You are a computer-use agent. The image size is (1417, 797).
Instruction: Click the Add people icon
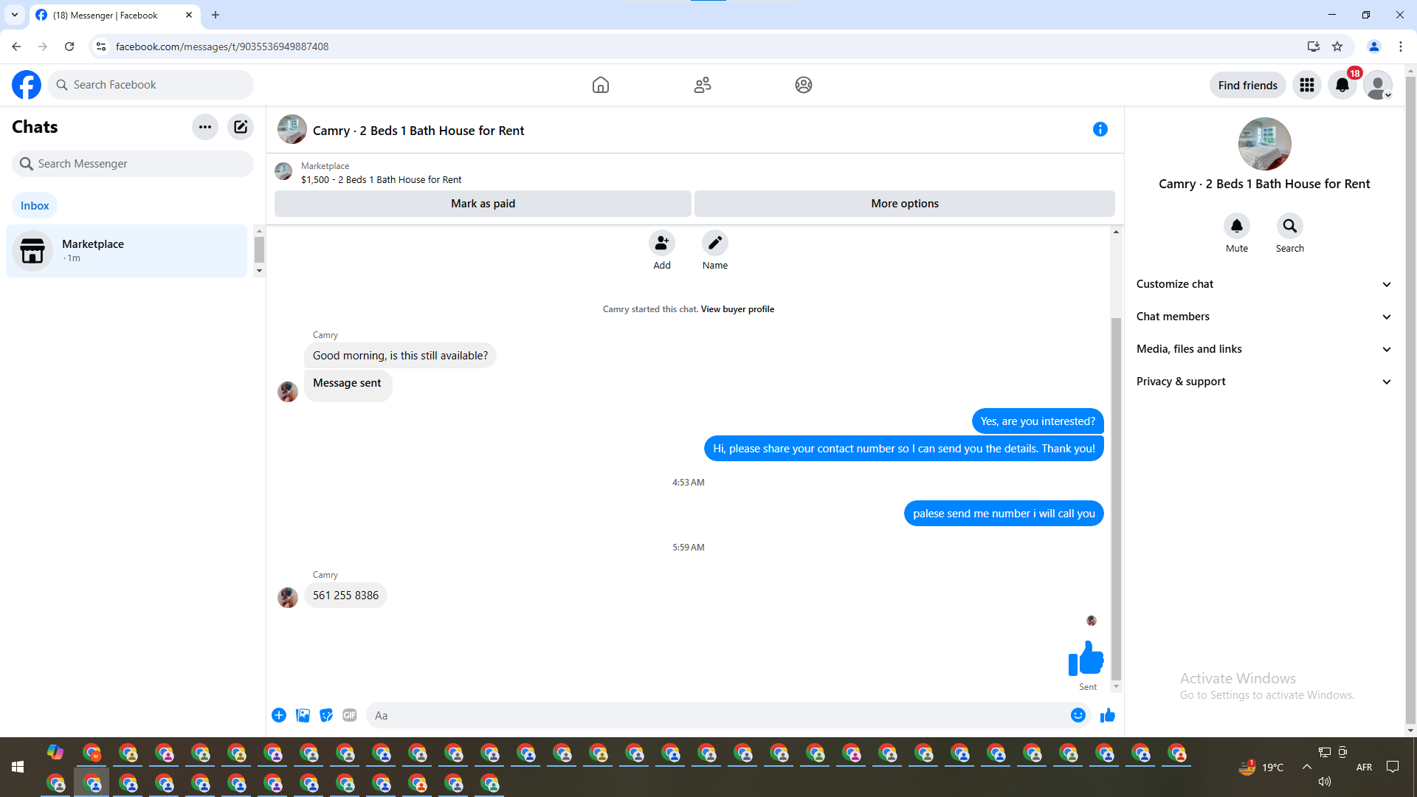tap(661, 243)
